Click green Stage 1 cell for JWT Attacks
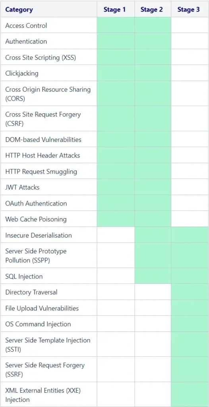 click(116, 187)
